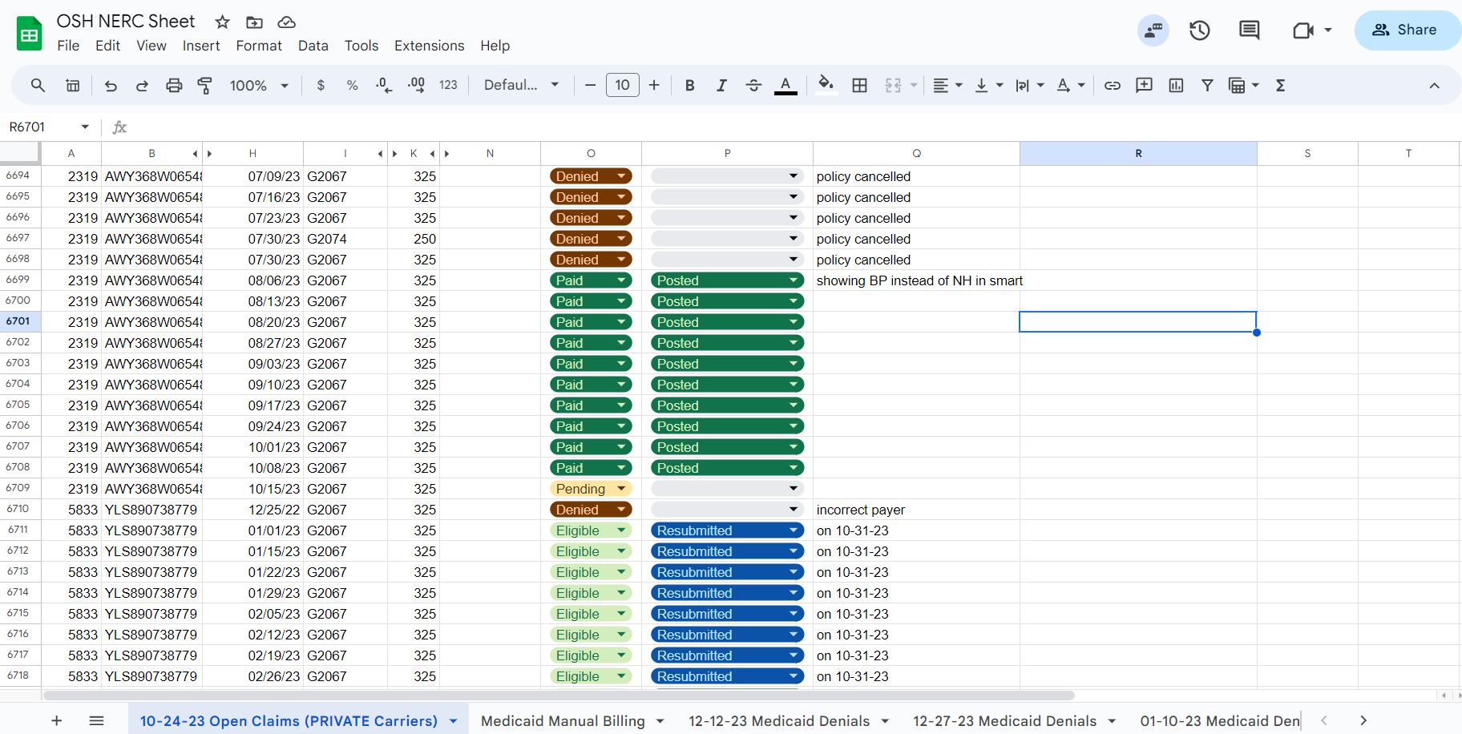Decrease decimal places icon
The image size is (1462, 734).
point(384,85)
